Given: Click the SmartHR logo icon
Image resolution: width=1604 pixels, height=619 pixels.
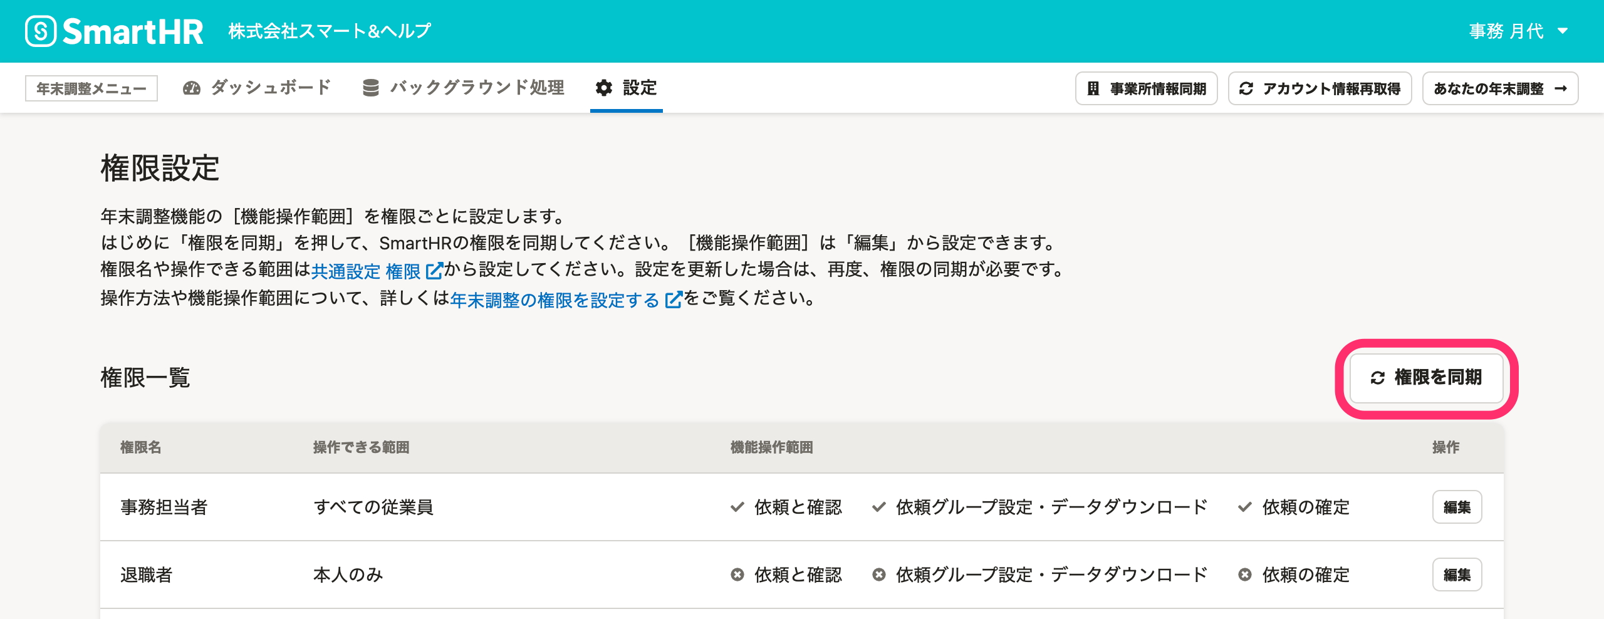Looking at the screenshot, I should [x=41, y=31].
